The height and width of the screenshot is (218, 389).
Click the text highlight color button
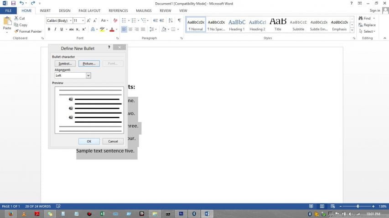pyautogui.click(x=102, y=29)
